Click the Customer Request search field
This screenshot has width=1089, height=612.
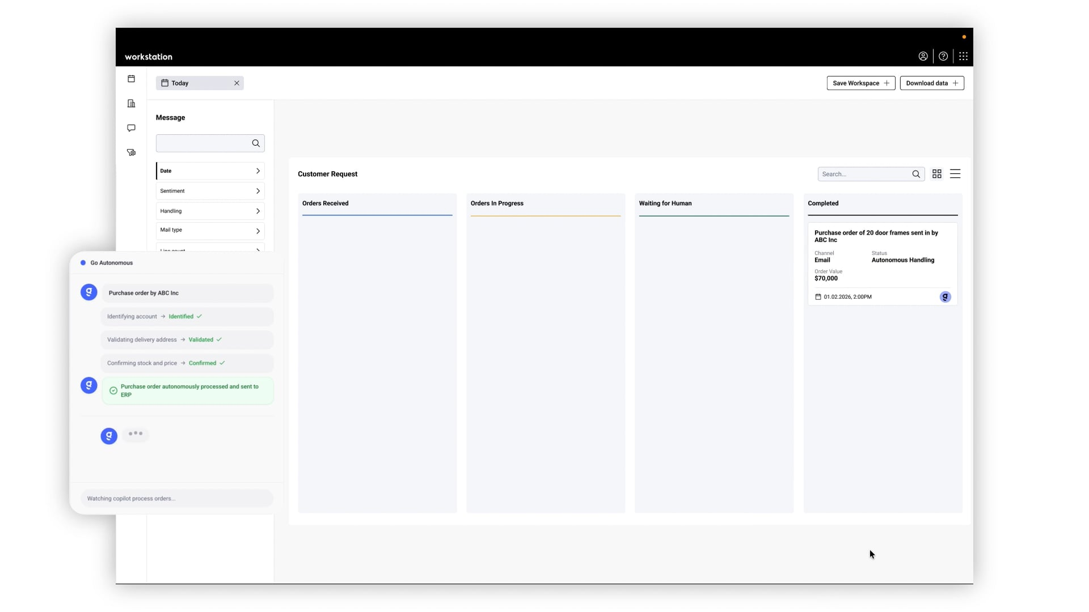[864, 174]
